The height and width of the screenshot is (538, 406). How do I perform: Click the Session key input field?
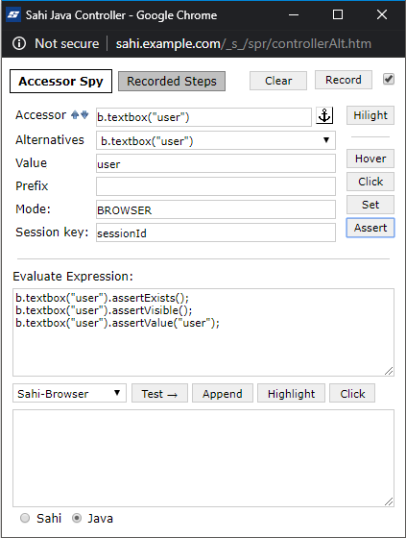(x=216, y=232)
